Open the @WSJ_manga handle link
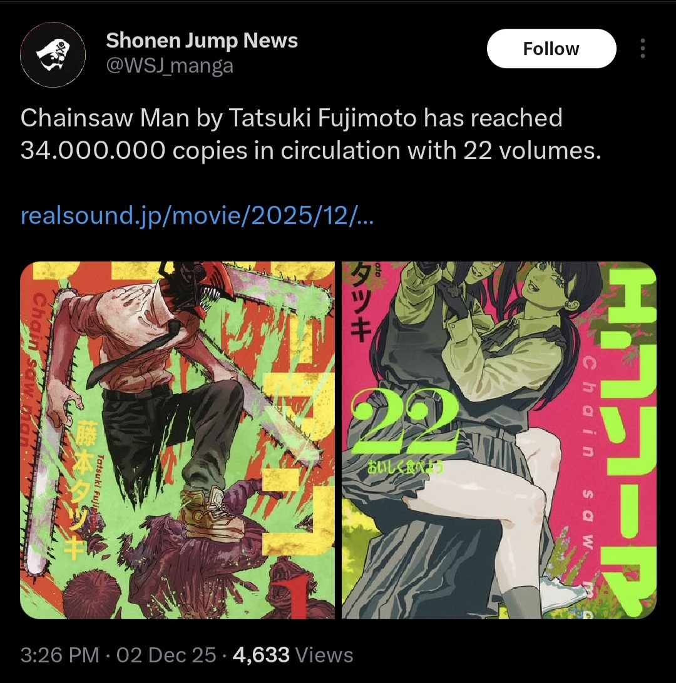 click(170, 66)
